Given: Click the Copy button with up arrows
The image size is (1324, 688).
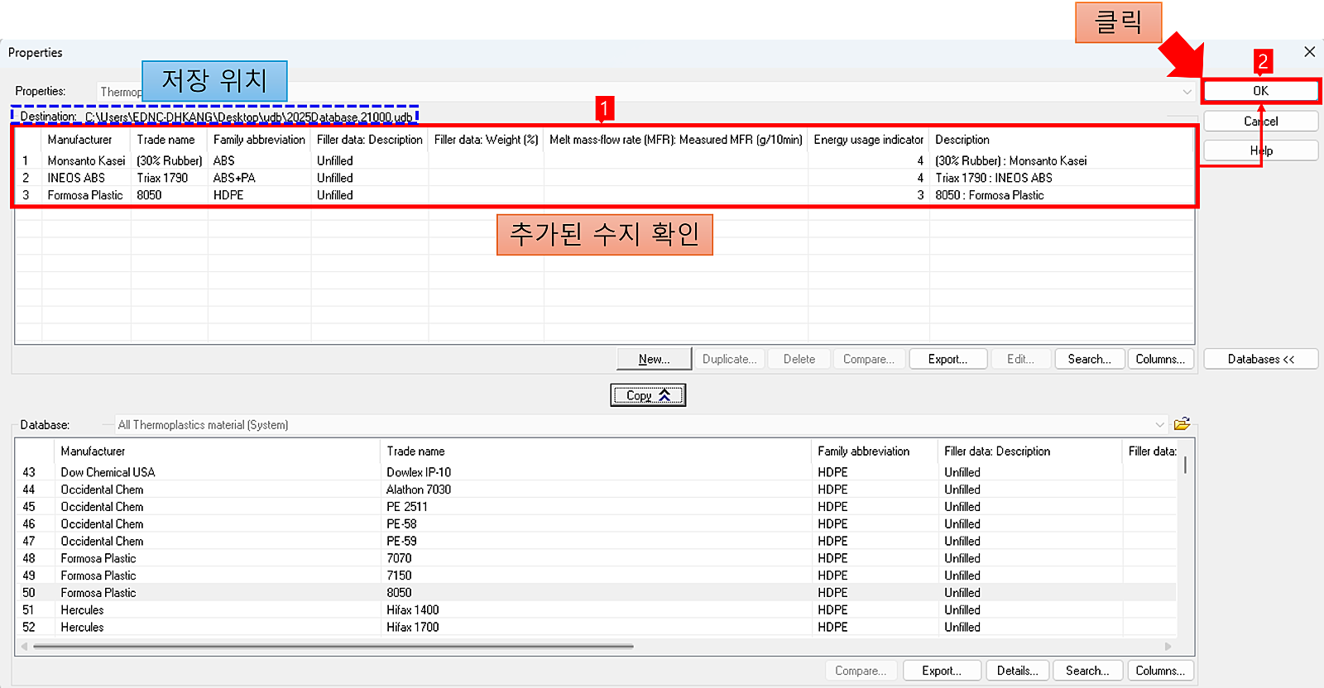Looking at the screenshot, I should click(648, 395).
